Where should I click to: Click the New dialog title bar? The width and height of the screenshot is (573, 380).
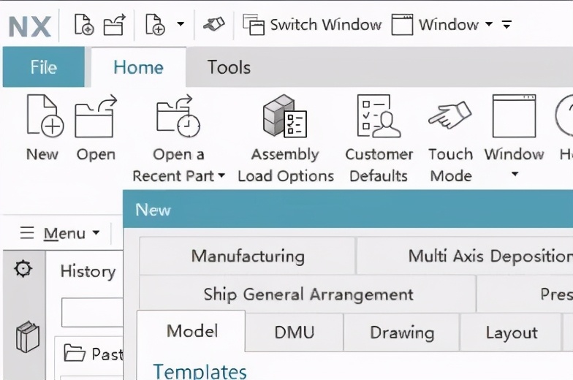click(348, 209)
